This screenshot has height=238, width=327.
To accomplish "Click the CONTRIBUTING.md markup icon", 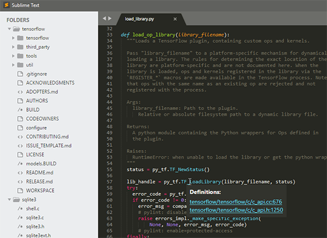I will [20, 137].
